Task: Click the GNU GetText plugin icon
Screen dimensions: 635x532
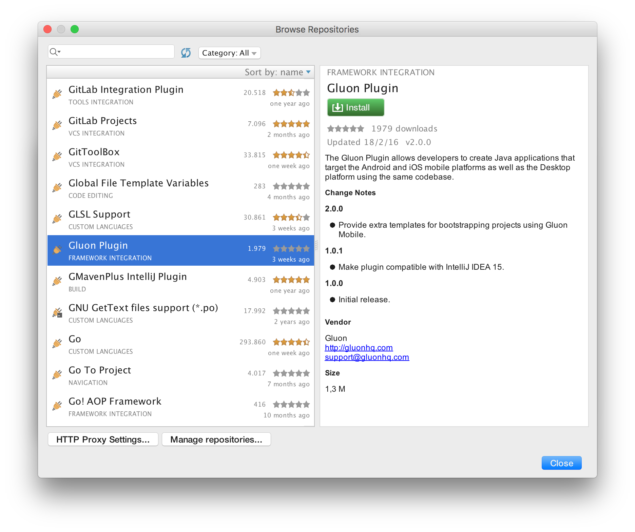Action: [57, 312]
